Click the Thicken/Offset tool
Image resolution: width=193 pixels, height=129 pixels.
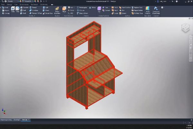coord(35,13)
